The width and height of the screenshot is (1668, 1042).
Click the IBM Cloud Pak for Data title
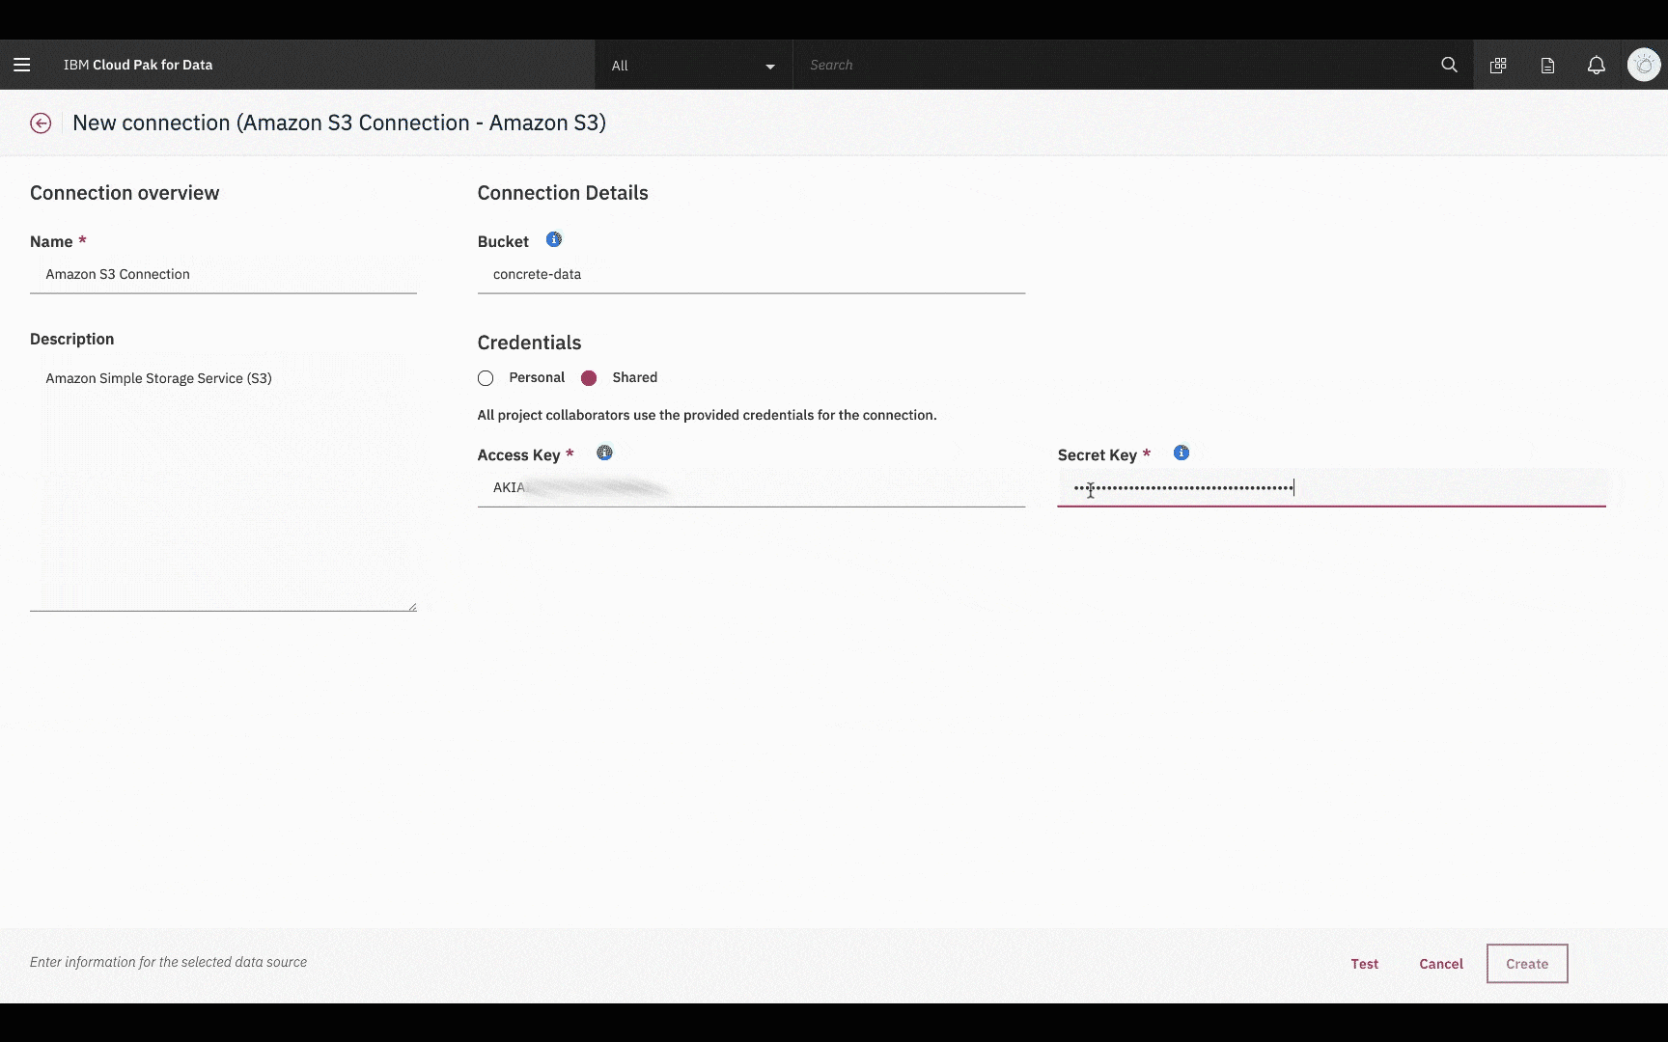pyautogui.click(x=138, y=65)
